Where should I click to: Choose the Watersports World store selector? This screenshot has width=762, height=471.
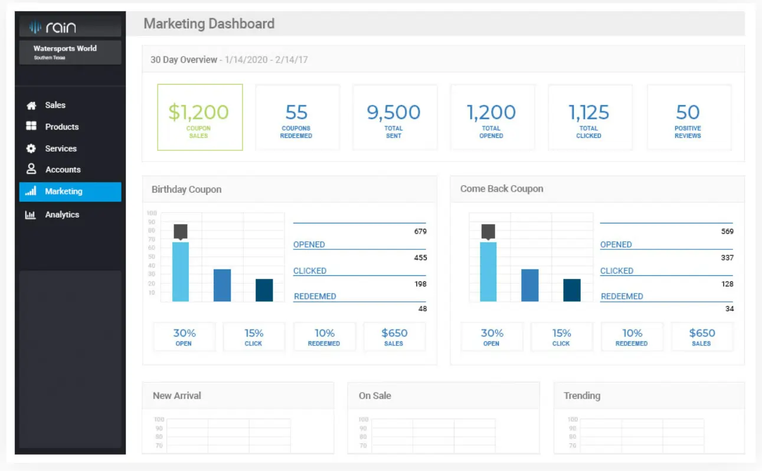70,52
